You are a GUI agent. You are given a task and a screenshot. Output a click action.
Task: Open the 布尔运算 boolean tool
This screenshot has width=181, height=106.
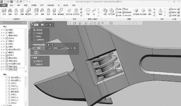pos(111,12)
